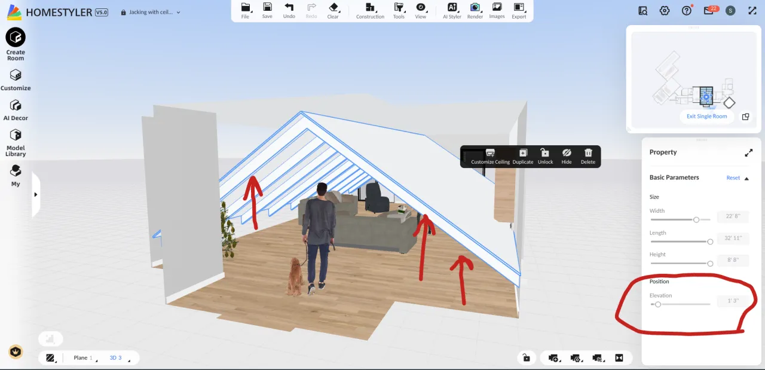This screenshot has height=370, width=765.
Task: Click the Elevation slider handle
Action: 658,304
